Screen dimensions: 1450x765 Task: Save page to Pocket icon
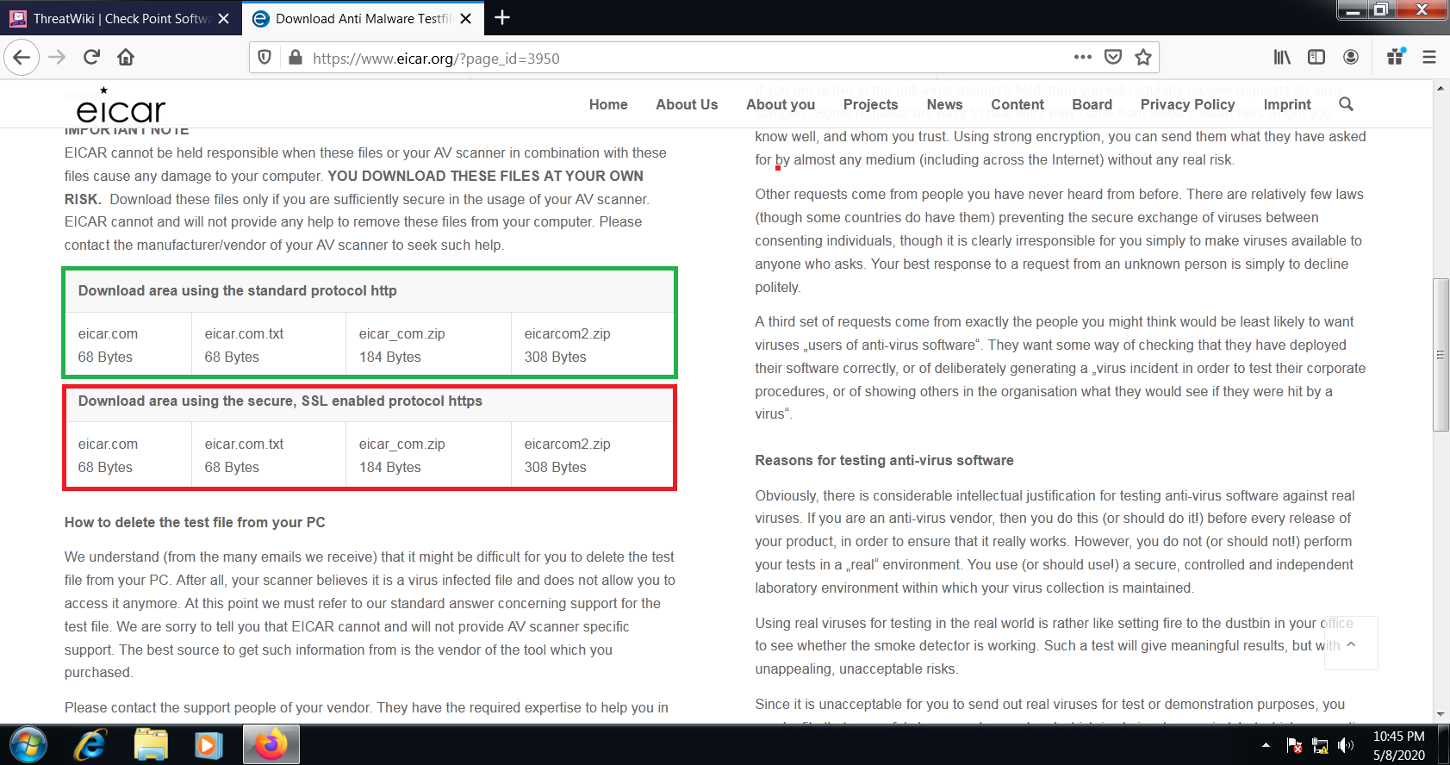[1113, 58]
